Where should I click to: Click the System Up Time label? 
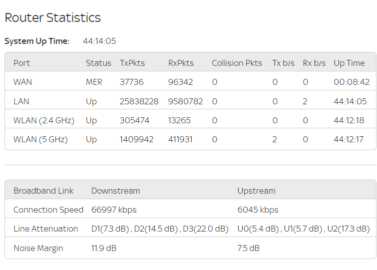37,41
